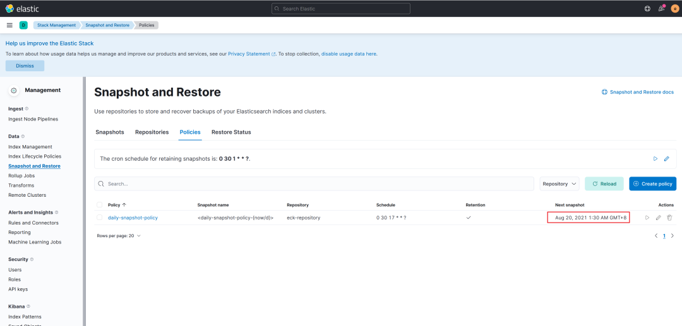682x326 pixels.
Task: Open Index Management
Action: [30, 147]
